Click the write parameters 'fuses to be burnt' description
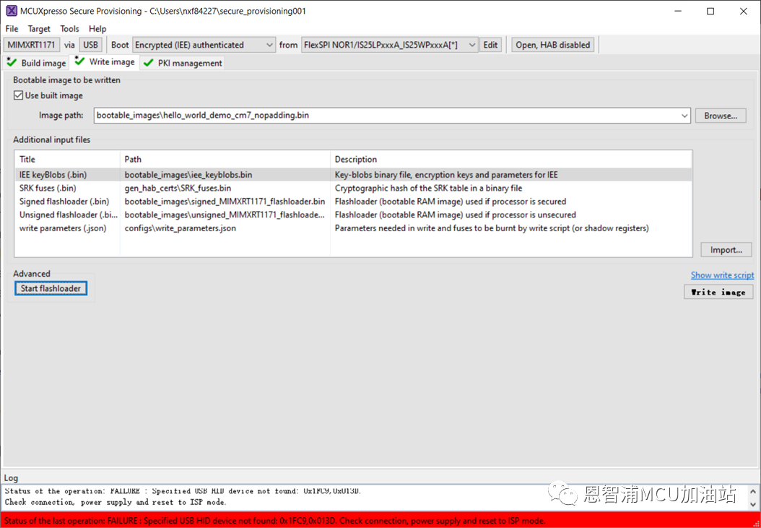The height and width of the screenshot is (528, 761). pyautogui.click(x=492, y=228)
